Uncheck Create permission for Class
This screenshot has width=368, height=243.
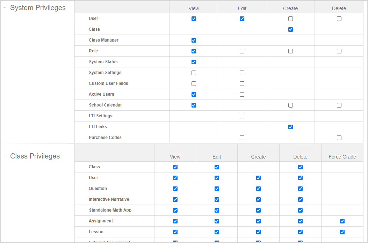point(290,29)
